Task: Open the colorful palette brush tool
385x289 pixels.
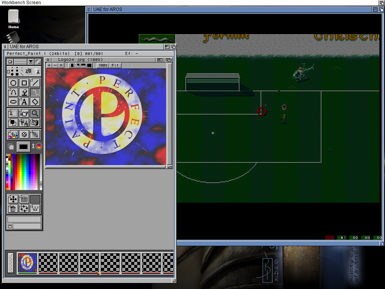Action: (x=13, y=134)
